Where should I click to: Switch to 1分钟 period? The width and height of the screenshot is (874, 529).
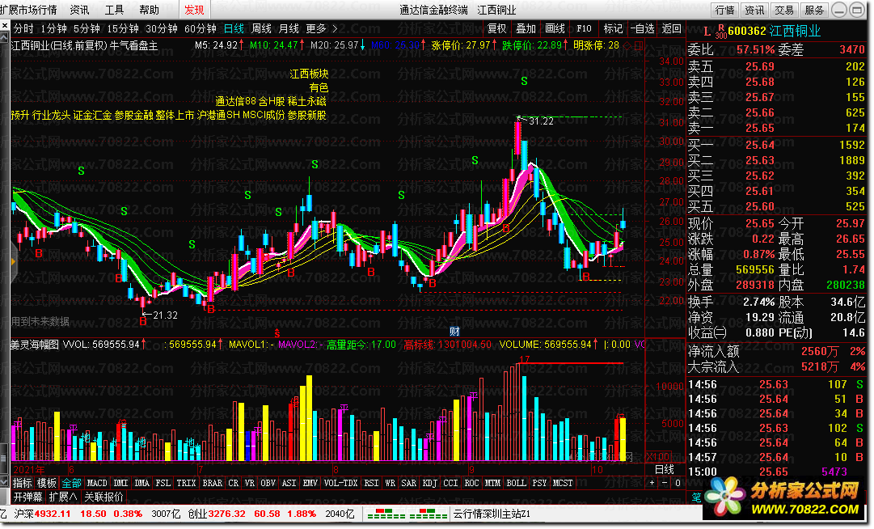[53, 28]
